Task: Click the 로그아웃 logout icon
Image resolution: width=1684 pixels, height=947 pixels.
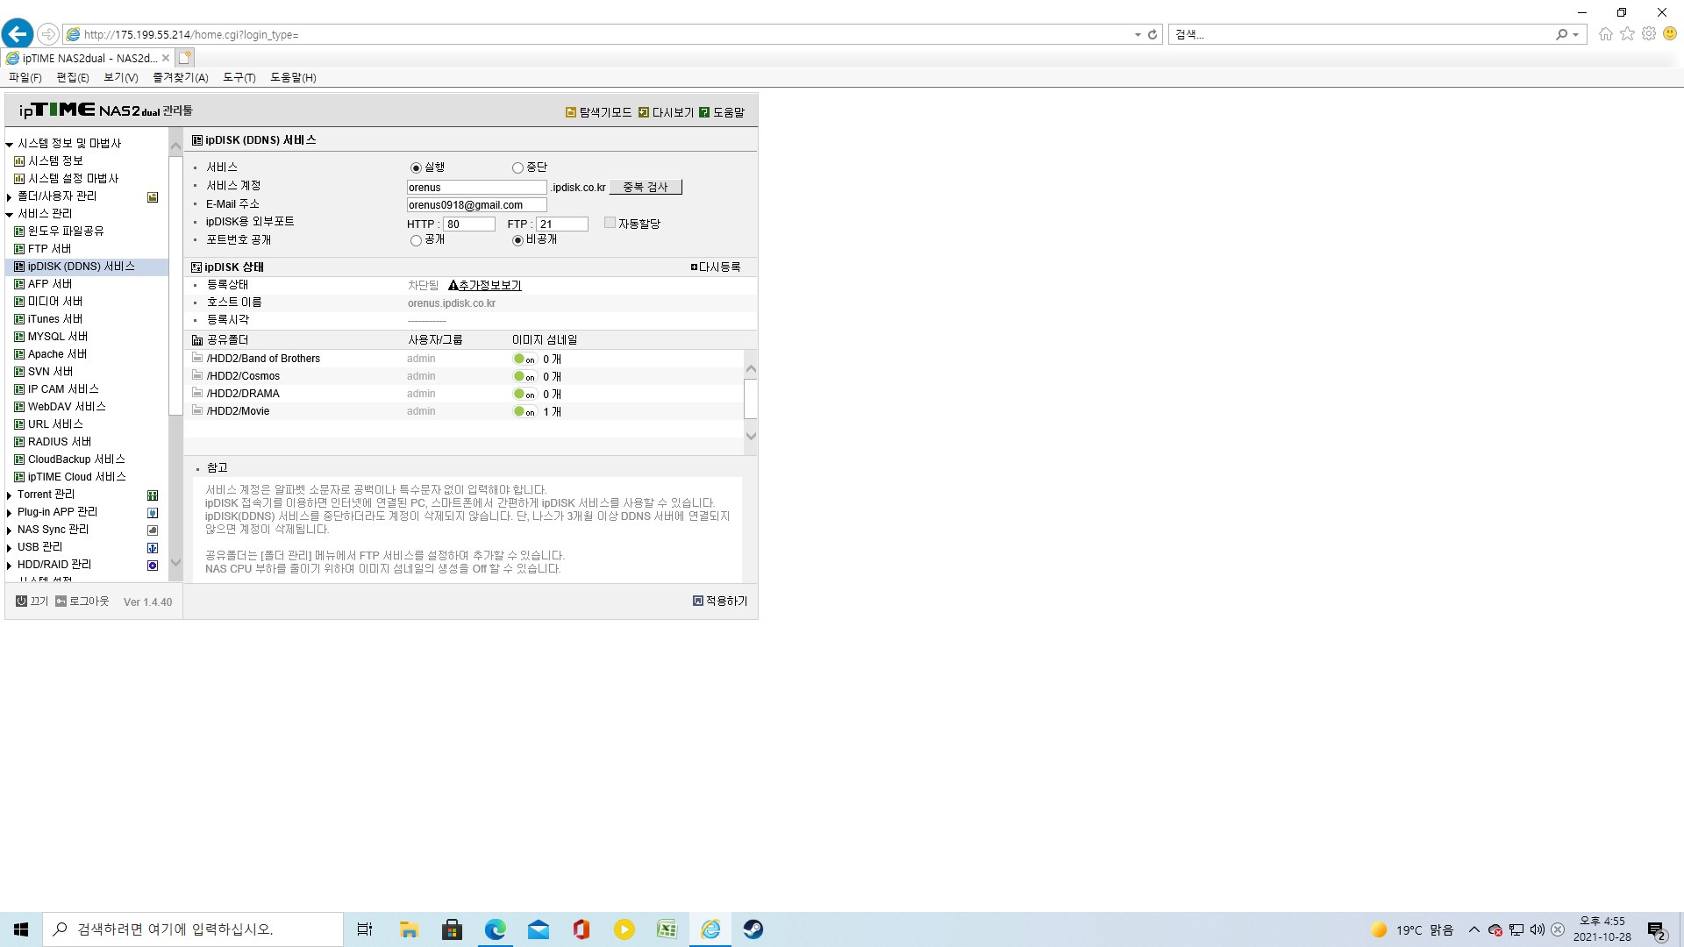Action: 61,602
